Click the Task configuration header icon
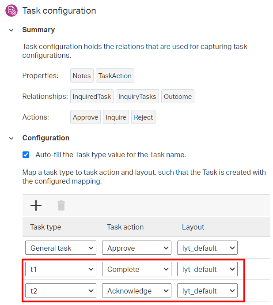273x305 pixels. [x=11, y=11]
